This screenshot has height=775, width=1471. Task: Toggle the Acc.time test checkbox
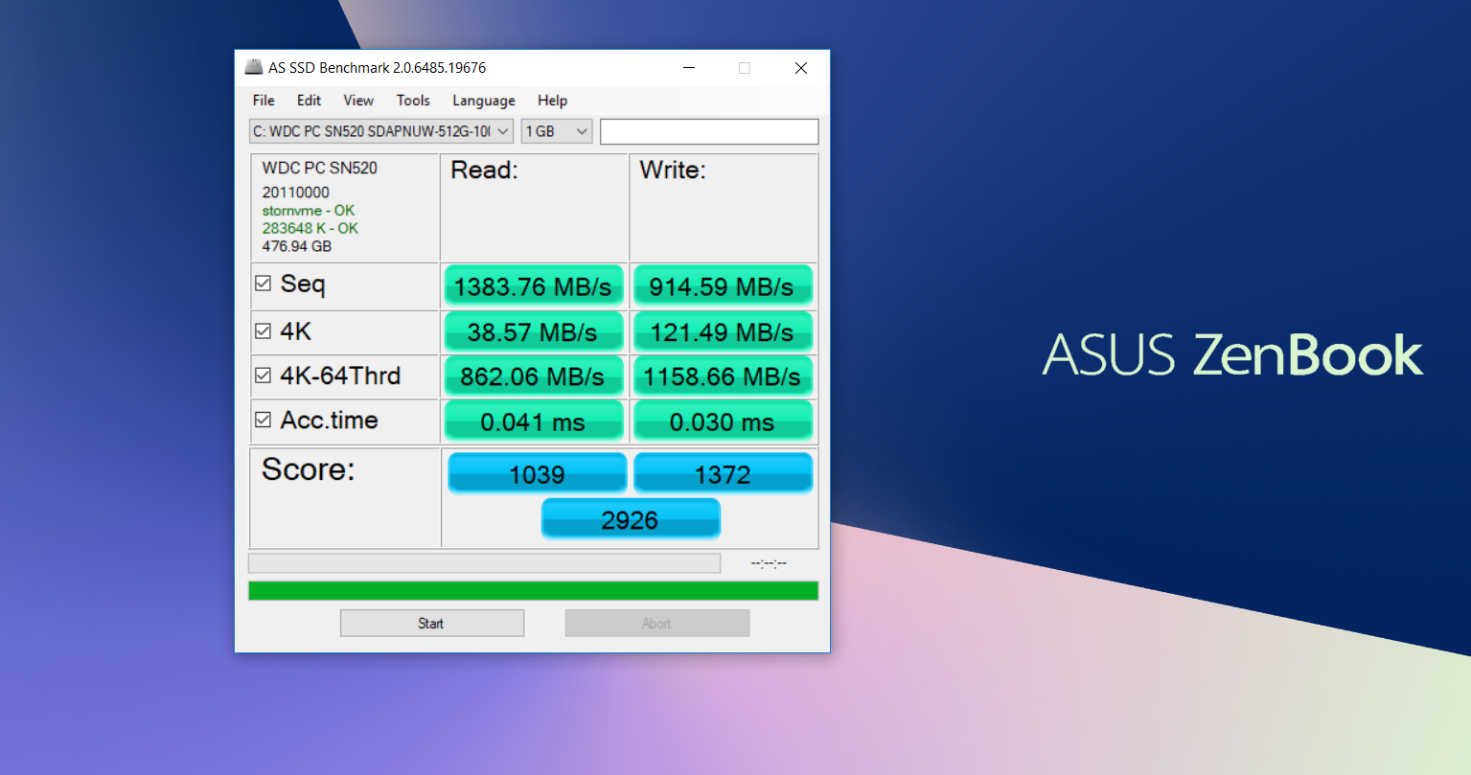pyautogui.click(x=263, y=420)
